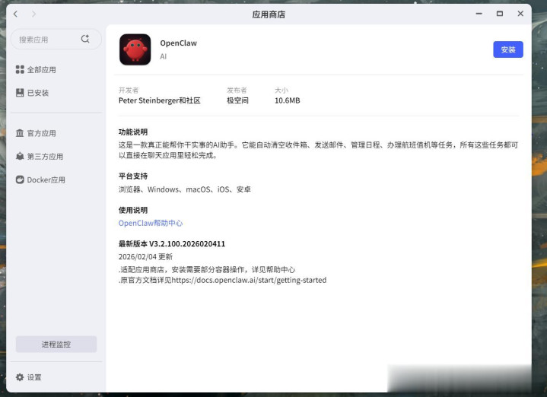The height and width of the screenshot is (397, 547).
Task: Click the search refresh icon
Action: 85,39
